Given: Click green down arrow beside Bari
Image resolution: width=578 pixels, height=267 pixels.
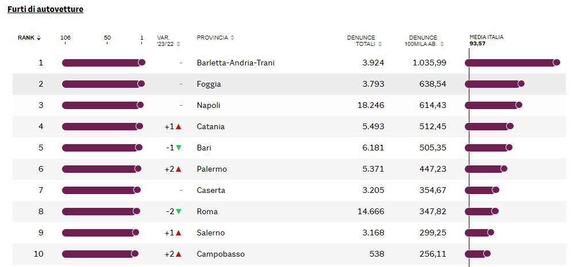Looking at the screenshot, I should point(179,148).
